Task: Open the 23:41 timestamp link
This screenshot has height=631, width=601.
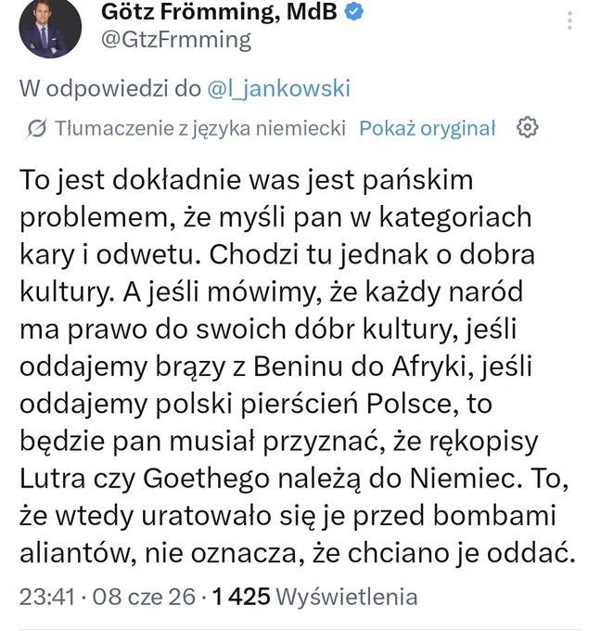Action: pyautogui.click(x=47, y=597)
